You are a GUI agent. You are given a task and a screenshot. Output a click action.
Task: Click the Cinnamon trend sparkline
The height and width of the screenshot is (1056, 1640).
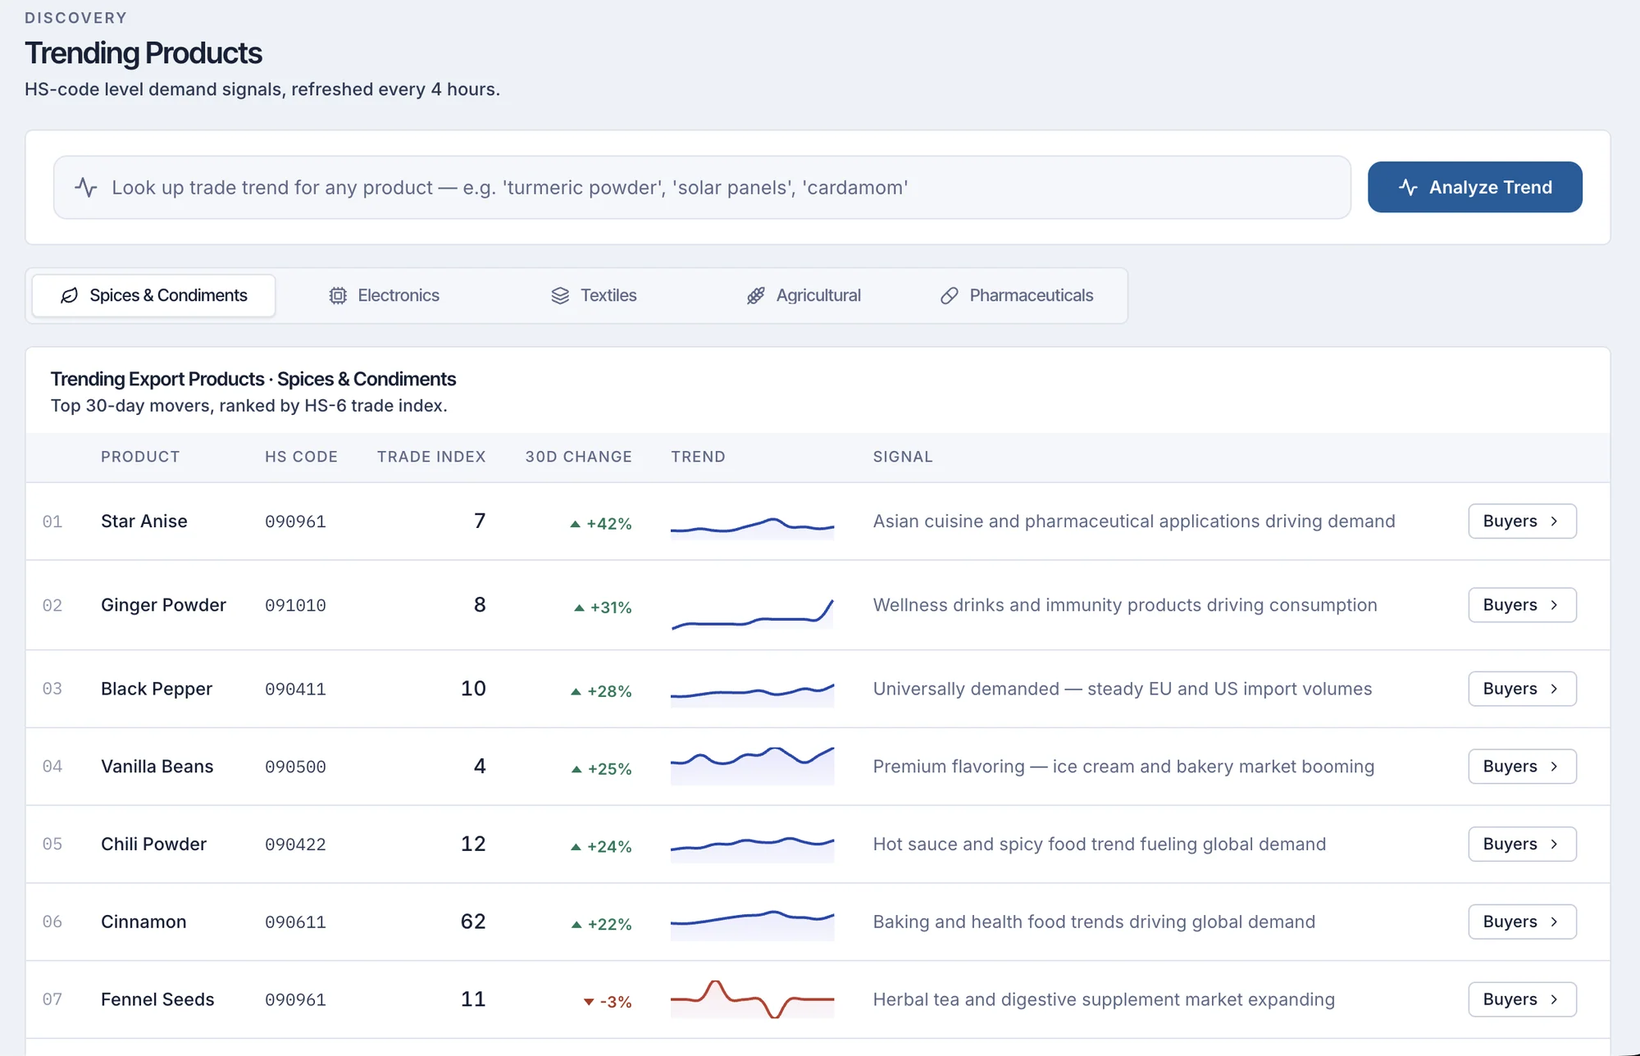pos(752,924)
